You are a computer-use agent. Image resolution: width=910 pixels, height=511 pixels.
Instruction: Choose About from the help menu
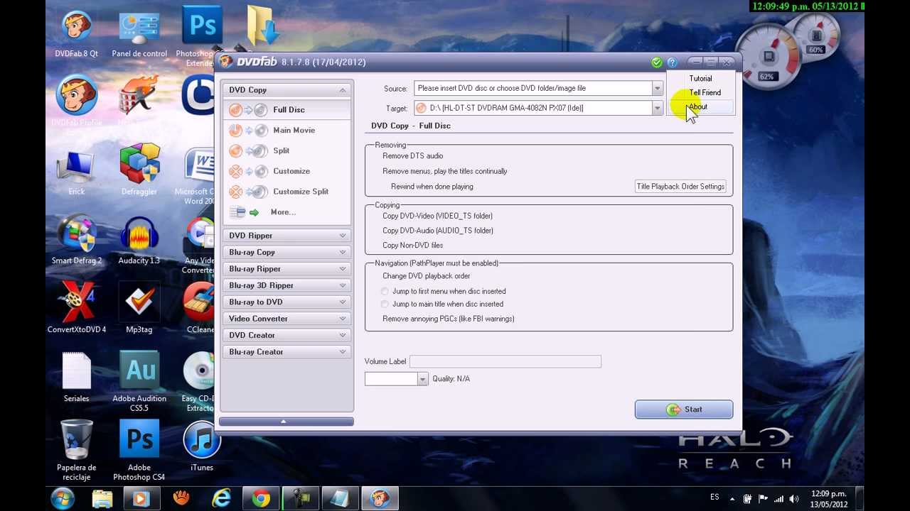click(700, 107)
